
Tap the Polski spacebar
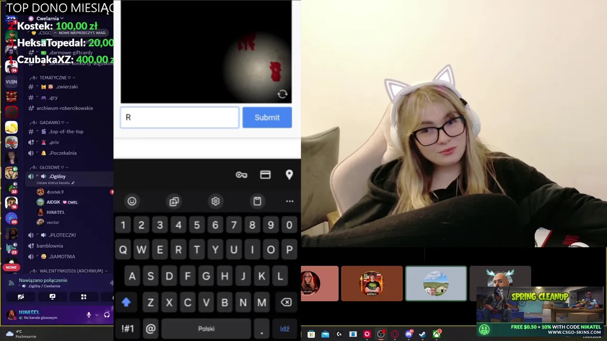point(206,329)
